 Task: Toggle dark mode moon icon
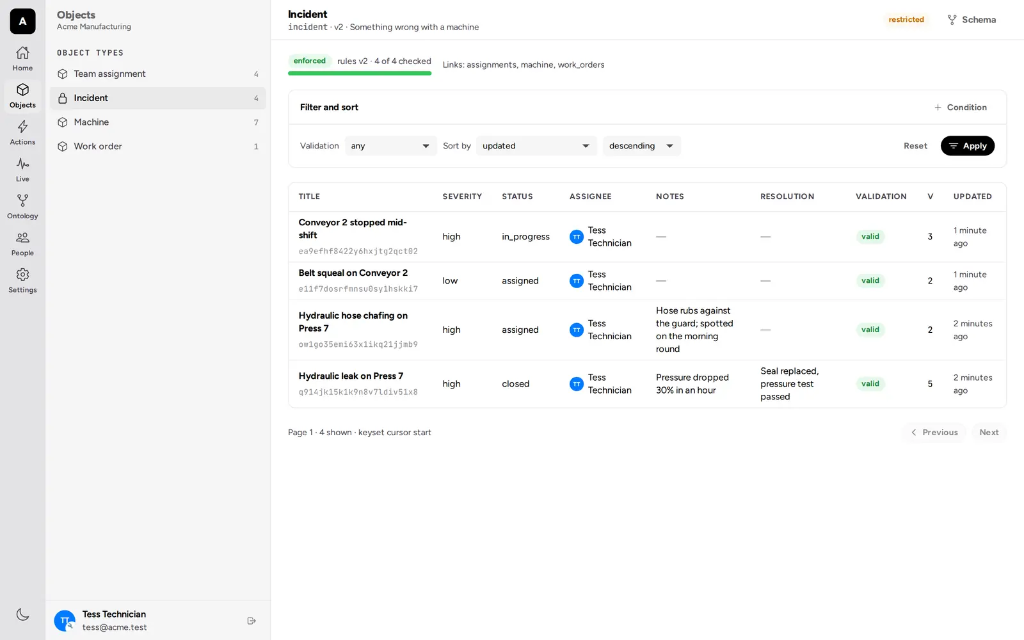coord(22,614)
